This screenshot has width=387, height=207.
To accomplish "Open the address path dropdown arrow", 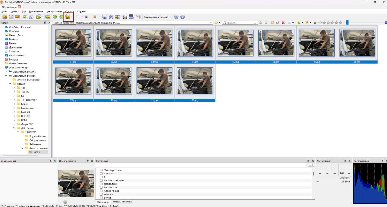I will click(211, 23).
